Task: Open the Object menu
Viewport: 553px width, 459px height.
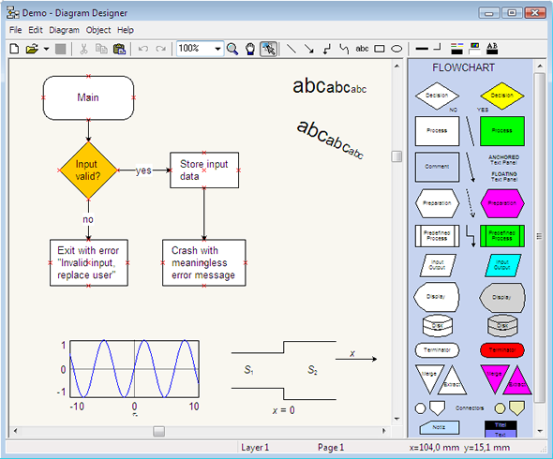Action: 98,30
